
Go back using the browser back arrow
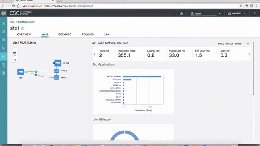tap(3, 6)
